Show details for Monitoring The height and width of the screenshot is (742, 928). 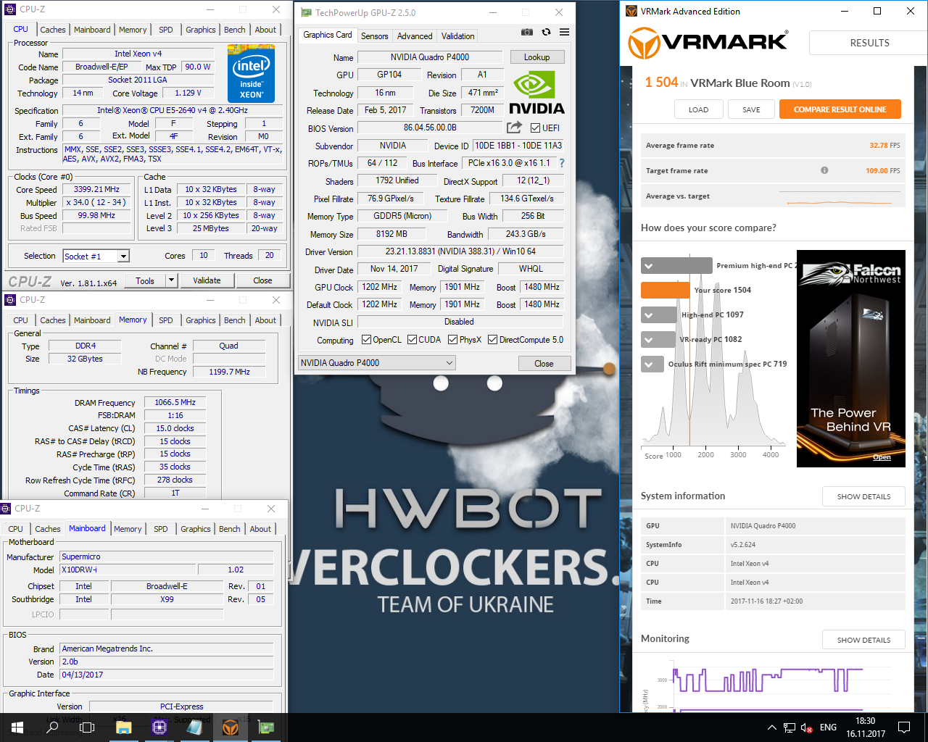[x=863, y=640]
